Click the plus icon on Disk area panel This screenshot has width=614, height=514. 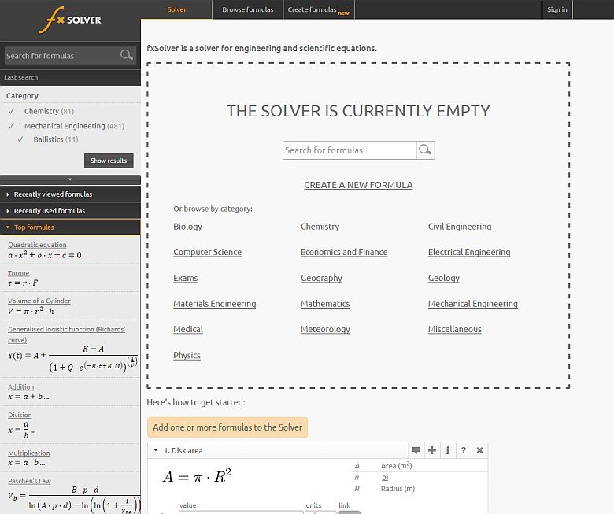[x=432, y=450]
